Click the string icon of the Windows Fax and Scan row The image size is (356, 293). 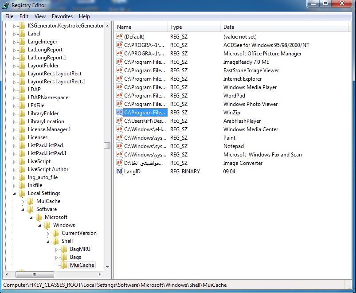120,154
